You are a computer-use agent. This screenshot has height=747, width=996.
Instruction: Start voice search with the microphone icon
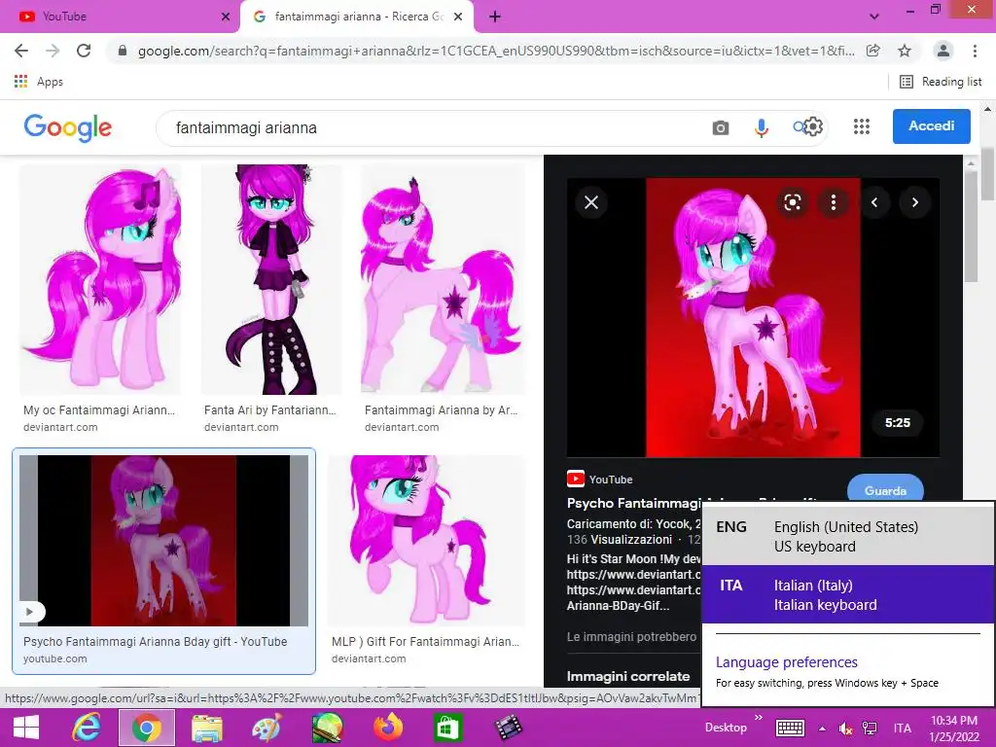761,127
